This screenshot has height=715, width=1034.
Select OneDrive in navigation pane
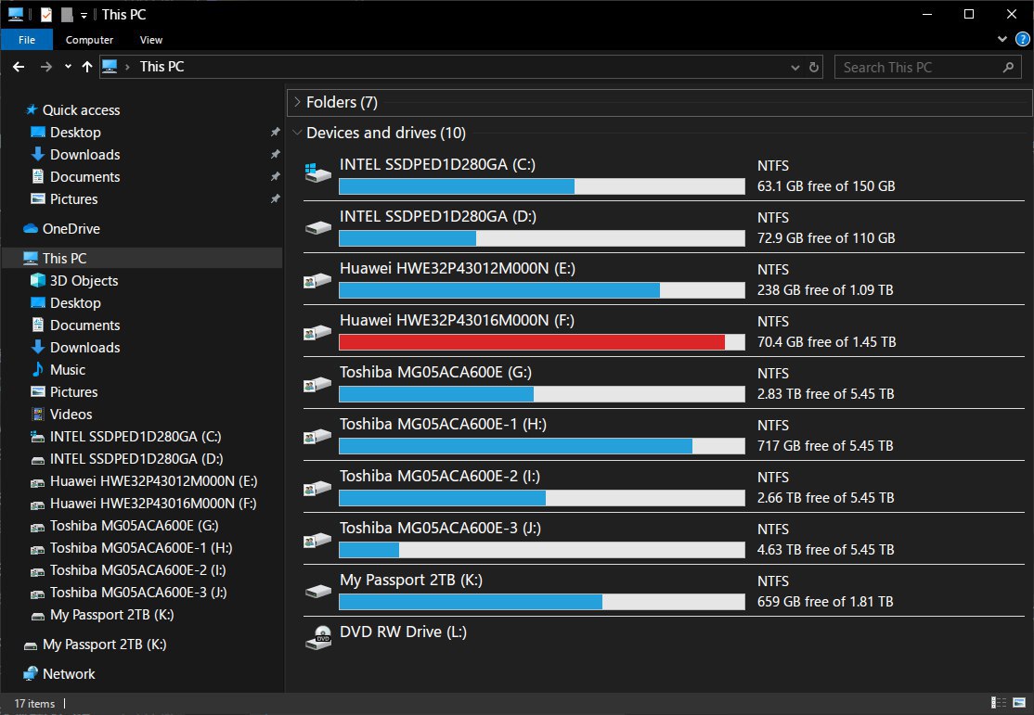click(x=71, y=229)
